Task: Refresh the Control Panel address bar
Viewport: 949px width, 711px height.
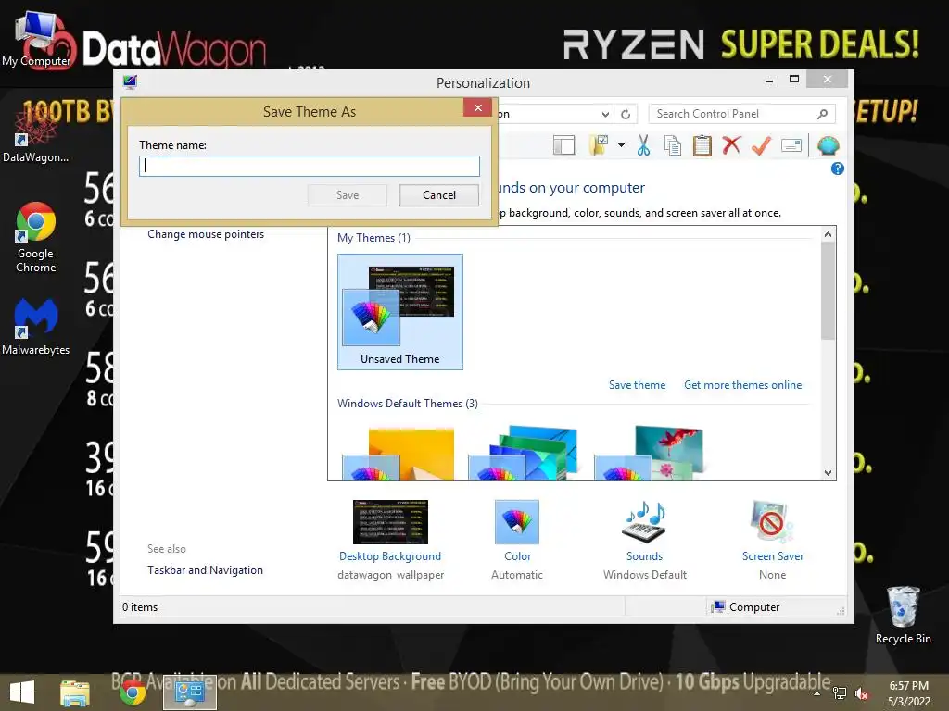Action: [626, 114]
